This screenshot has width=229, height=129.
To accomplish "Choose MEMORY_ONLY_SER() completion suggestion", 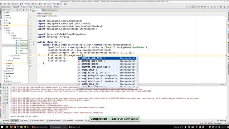I will pos(107,61).
